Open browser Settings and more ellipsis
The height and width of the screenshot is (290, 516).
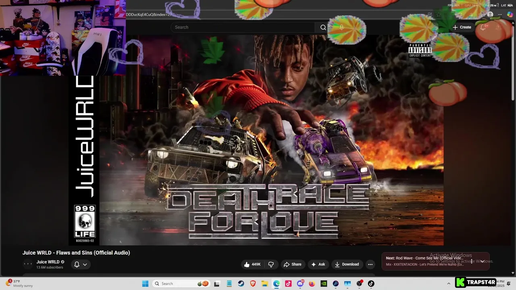pyautogui.click(x=500, y=14)
